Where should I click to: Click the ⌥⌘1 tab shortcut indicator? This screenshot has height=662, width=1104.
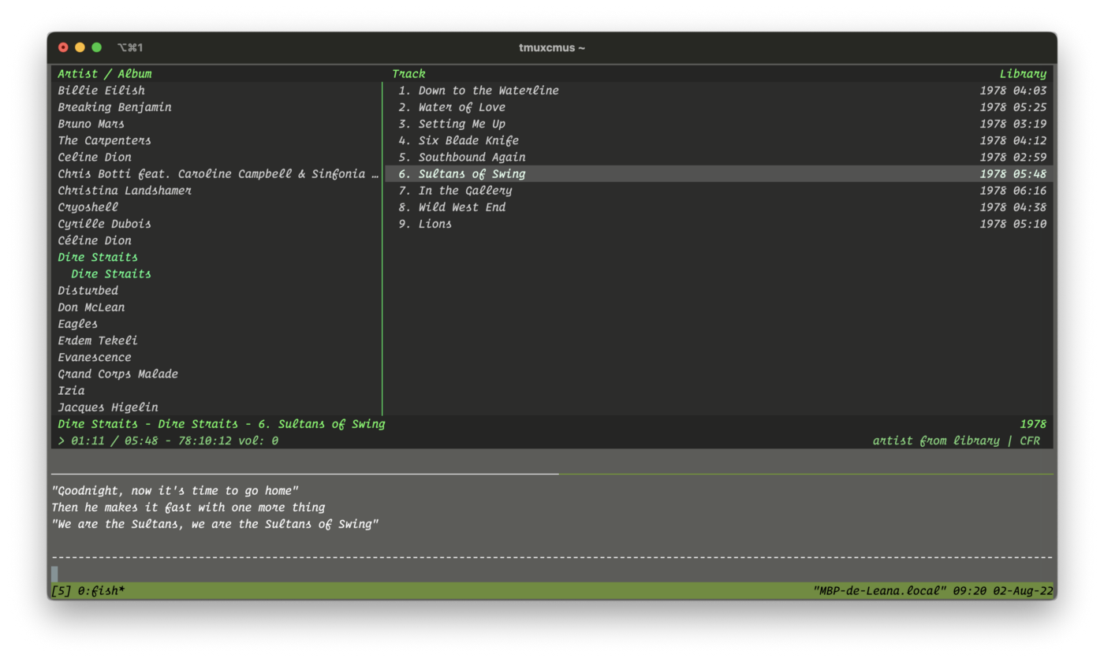(130, 48)
